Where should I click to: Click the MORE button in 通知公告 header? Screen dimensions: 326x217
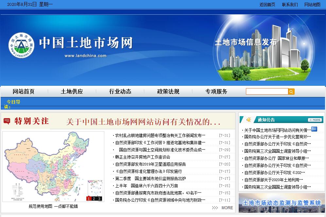point(315,120)
